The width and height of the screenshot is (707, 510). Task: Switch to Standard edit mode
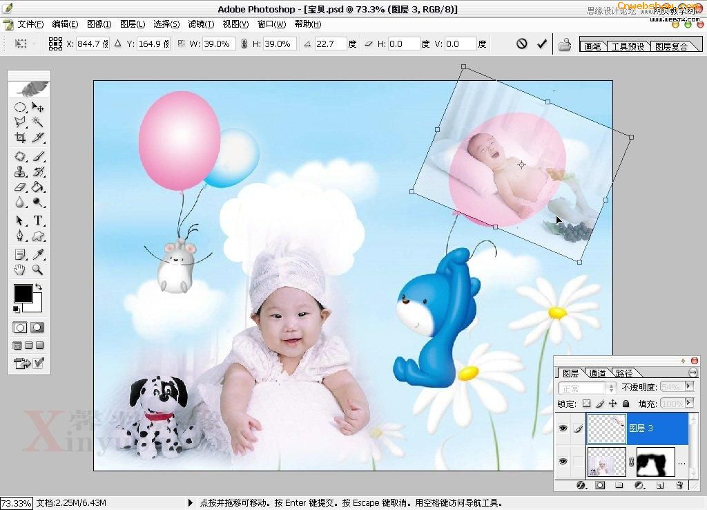click(x=20, y=328)
